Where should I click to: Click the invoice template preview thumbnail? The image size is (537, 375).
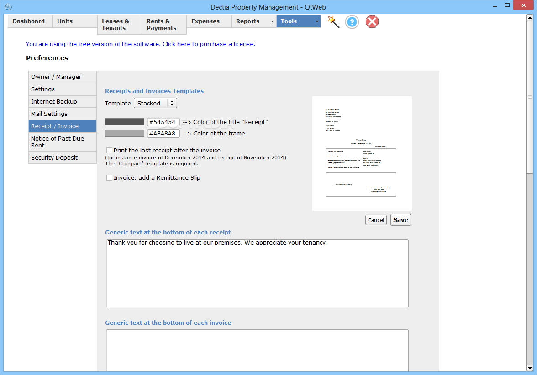(362, 153)
